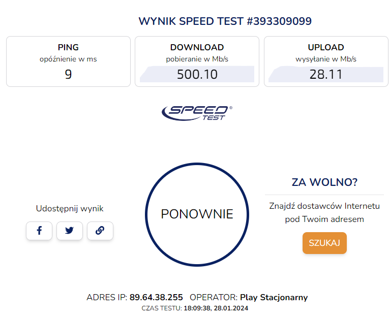The image size is (389, 318).
Task: Click the ZA WOLNO? heading
Action: 324,182
